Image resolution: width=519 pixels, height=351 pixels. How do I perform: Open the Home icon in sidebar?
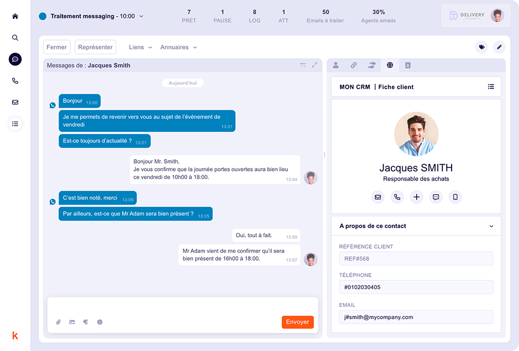click(x=15, y=16)
